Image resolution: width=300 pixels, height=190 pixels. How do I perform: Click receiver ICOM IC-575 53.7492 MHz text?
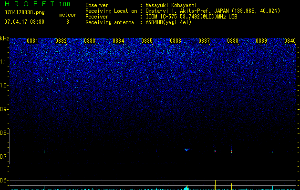[x=191, y=17]
